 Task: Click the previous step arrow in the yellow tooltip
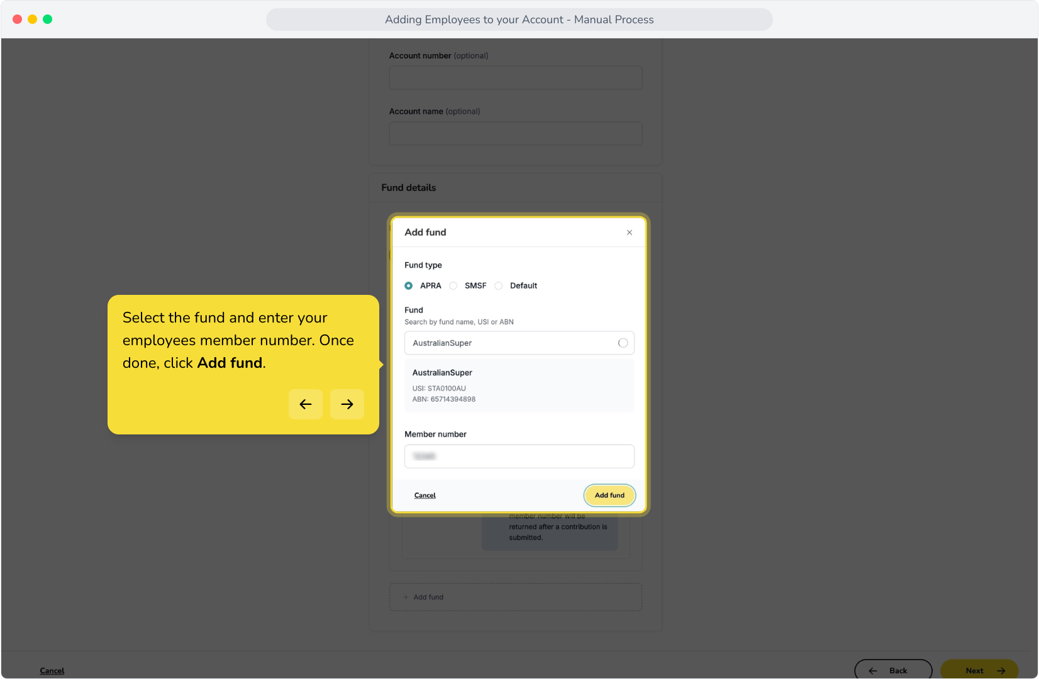pos(306,404)
